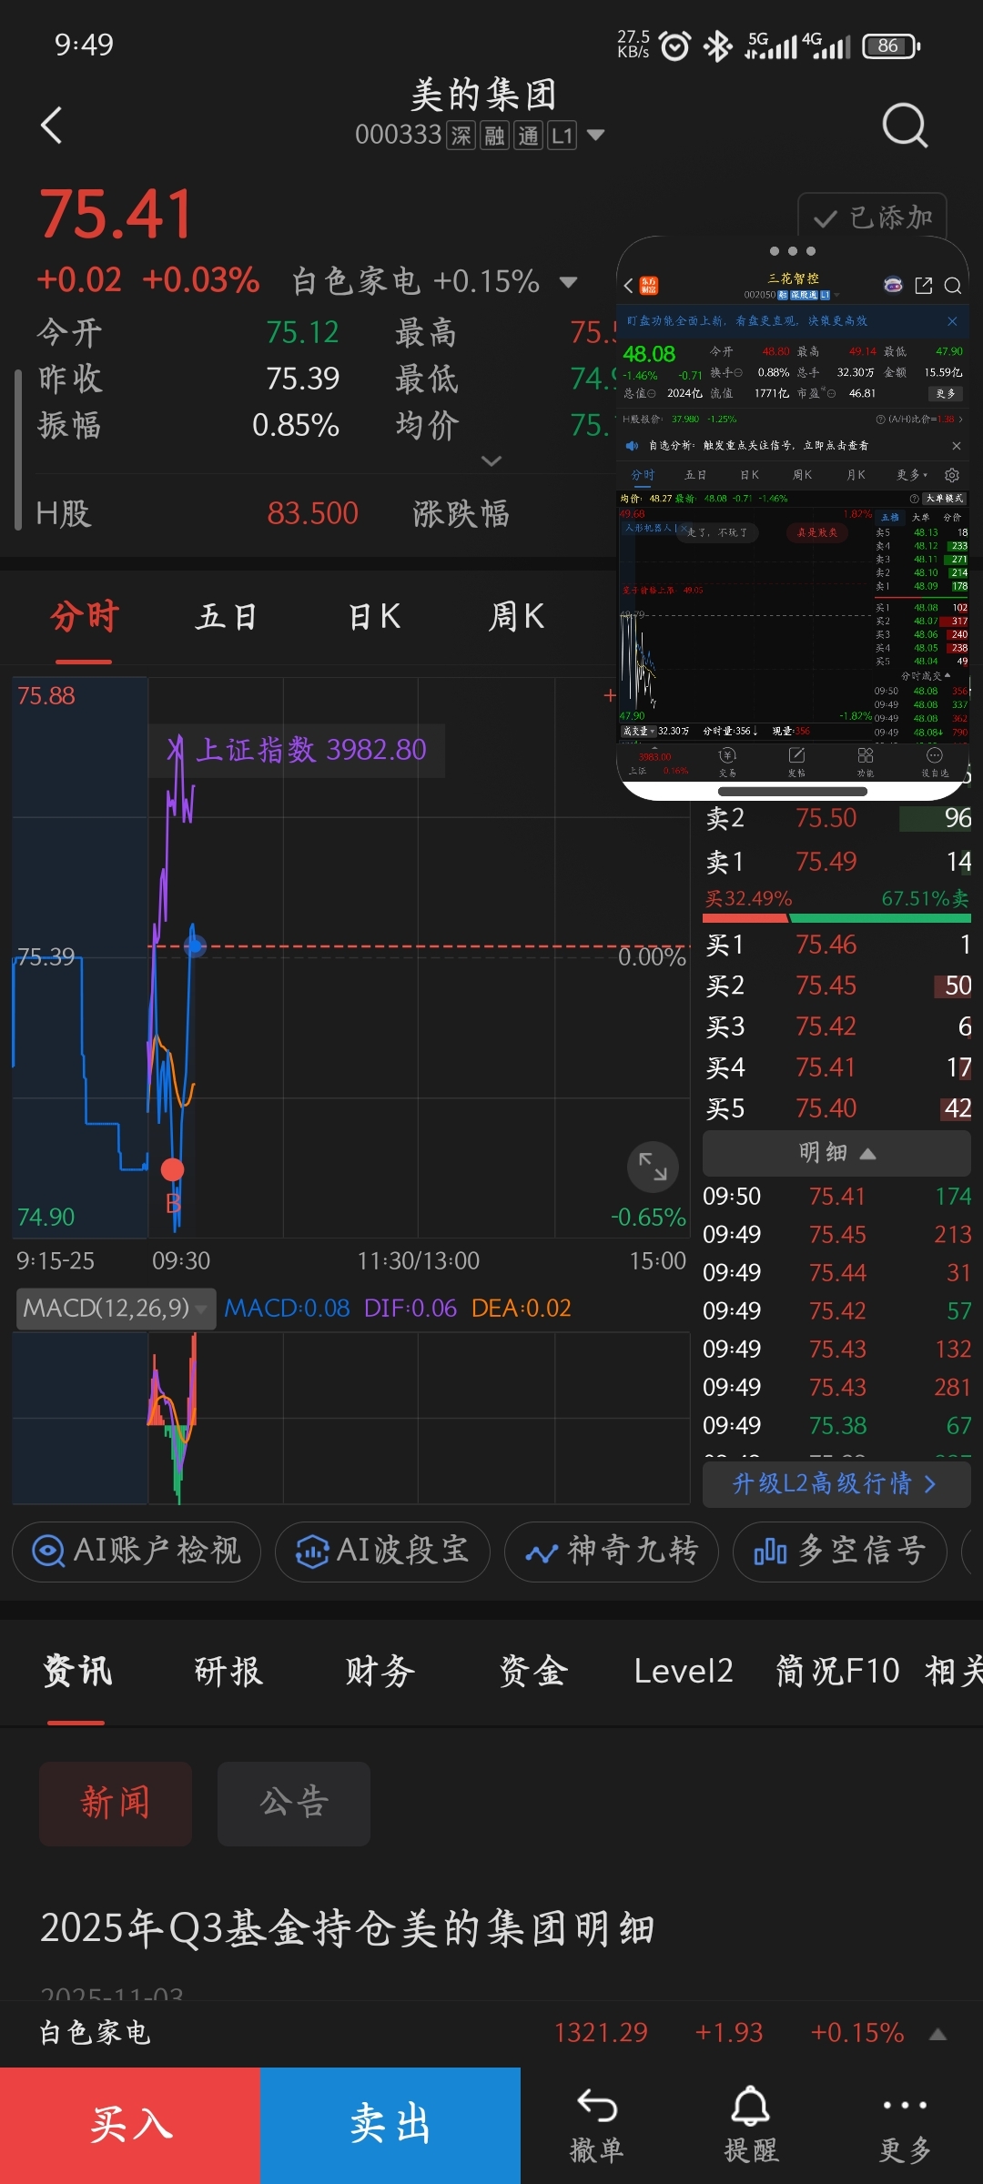Open the 2025年Q3基金持仓美的集团明细 article
983x2184 pixels.
coord(348,1928)
